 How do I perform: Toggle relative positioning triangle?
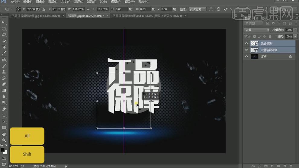click(x=44, y=9)
